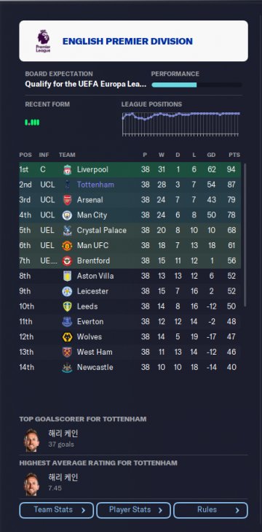This screenshot has height=532, width=262.
Task: Click the Man City club badge
Action: (x=68, y=215)
